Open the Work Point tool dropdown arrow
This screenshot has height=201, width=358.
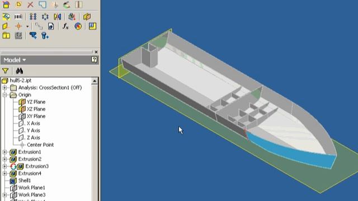click(27, 26)
